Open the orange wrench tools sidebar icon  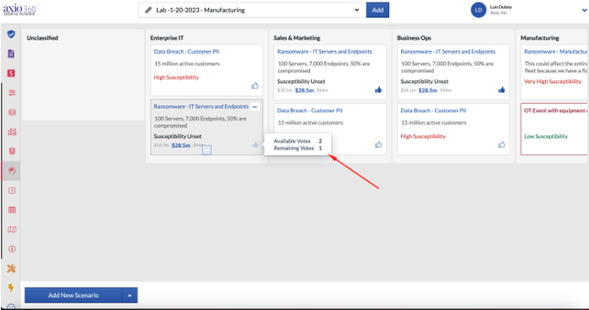click(x=11, y=268)
